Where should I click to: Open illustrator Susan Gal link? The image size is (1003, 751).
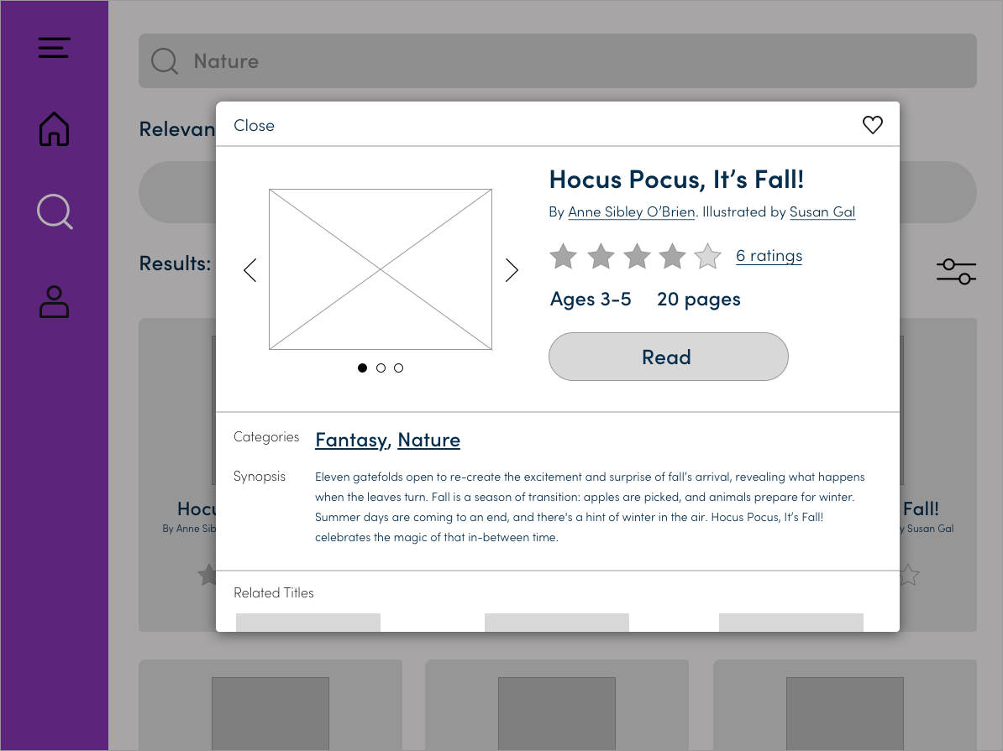(822, 212)
